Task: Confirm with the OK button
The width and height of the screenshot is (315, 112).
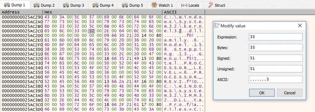Action: (x=262, y=93)
